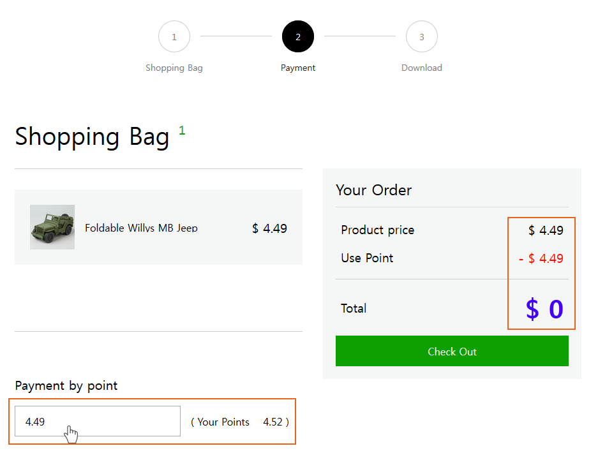The height and width of the screenshot is (453, 591).
Task: Click the green item count badge
Action: 182,130
